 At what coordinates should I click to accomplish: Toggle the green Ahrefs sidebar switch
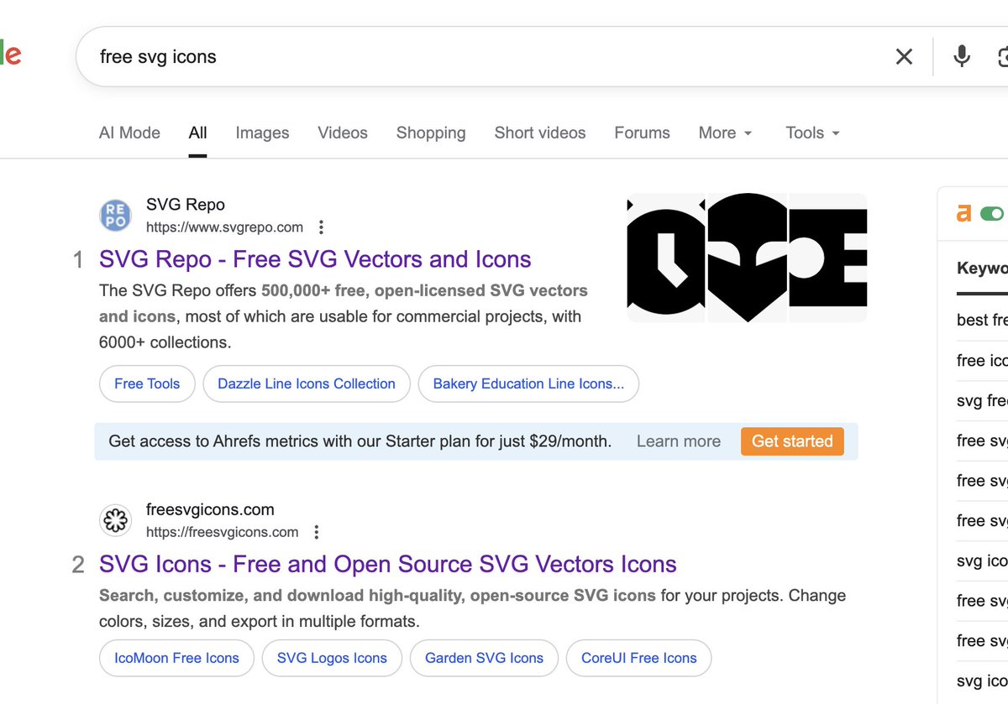click(992, 213)
